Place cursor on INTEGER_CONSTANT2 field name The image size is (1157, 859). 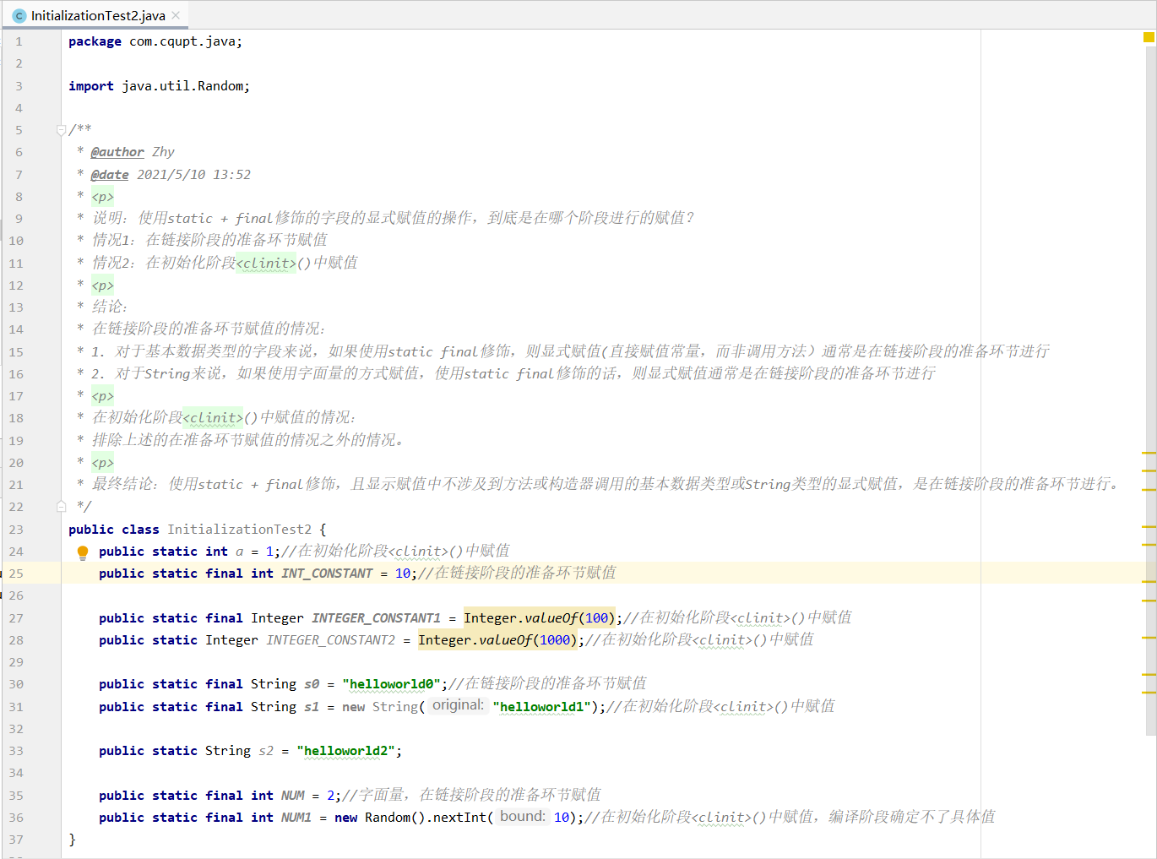coord(330,640)
